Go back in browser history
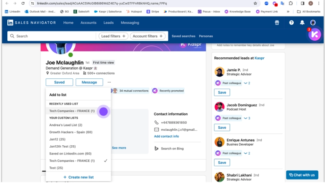 coord(7,3)
